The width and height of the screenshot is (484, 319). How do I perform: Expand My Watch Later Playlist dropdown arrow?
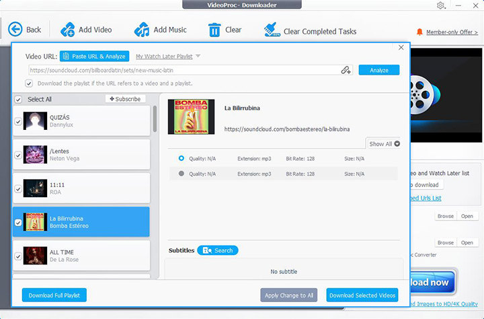pos(198,56)
